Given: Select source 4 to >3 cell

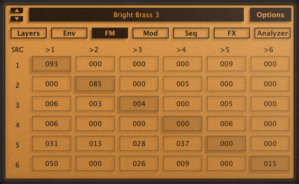Looking at the screenshot, I should click(x=139, y=123).
